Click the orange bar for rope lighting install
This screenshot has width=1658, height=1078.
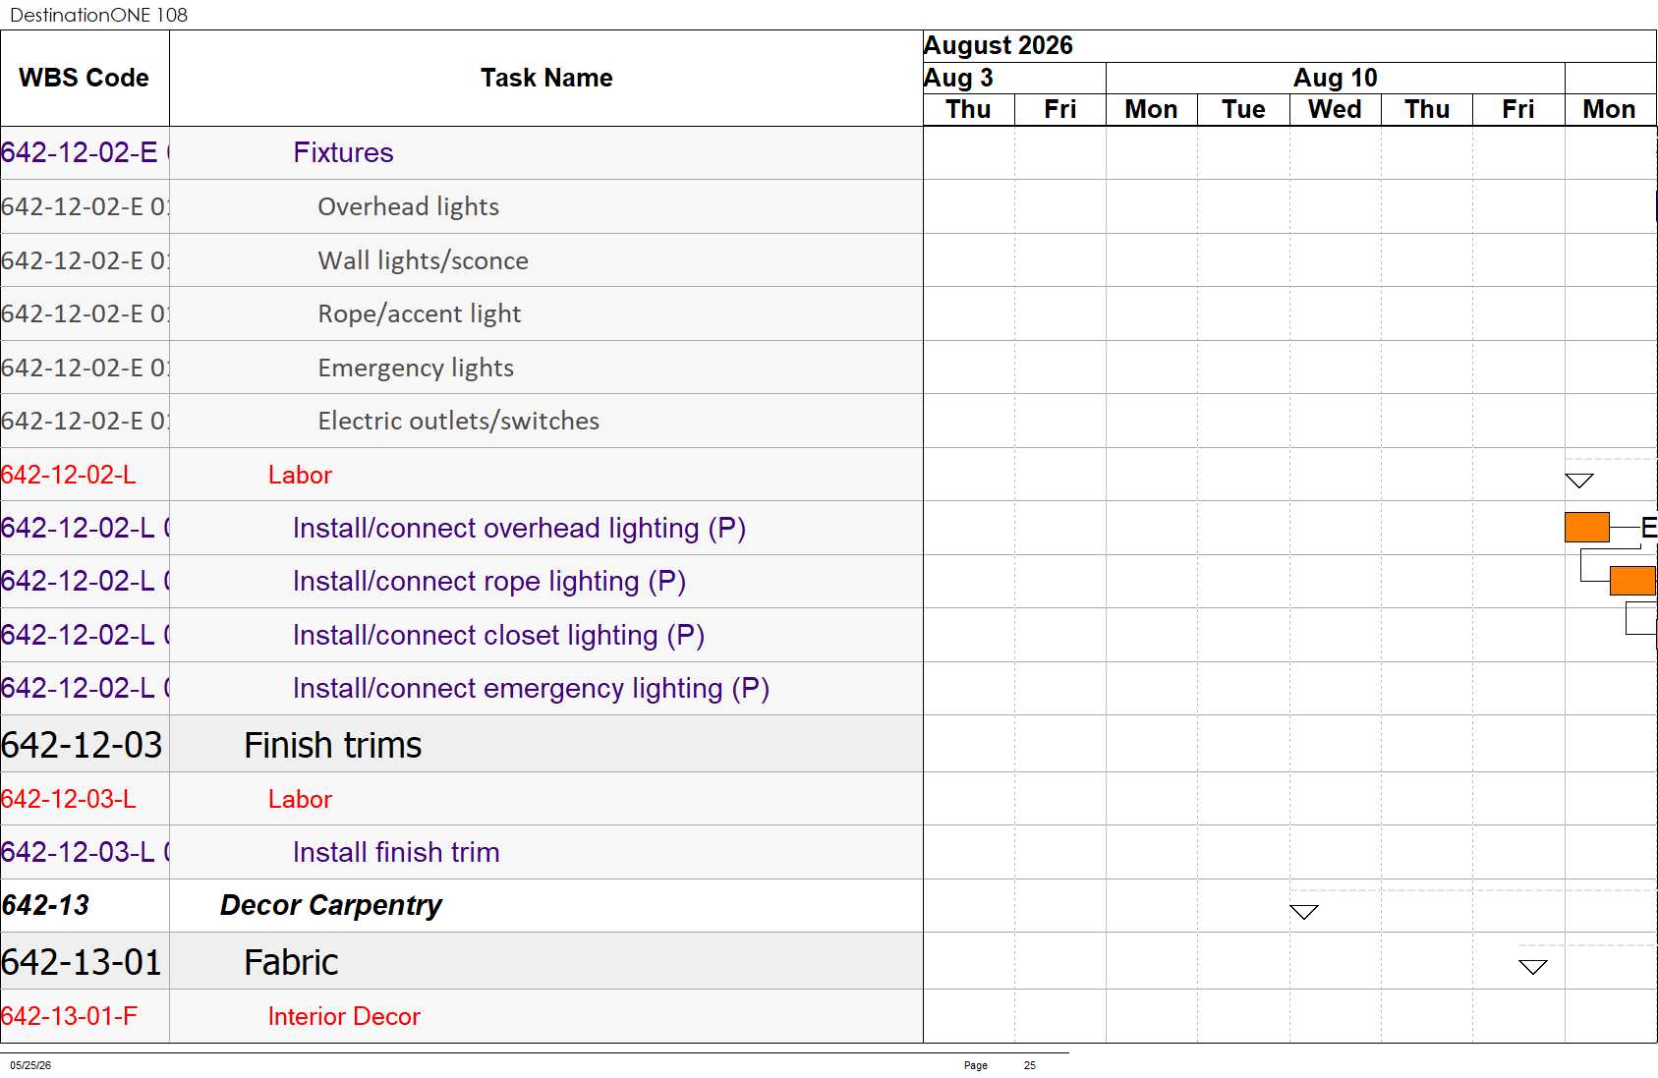tap(1632, 581)
